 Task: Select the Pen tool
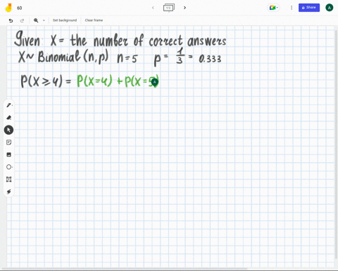[x=9, y=105]
